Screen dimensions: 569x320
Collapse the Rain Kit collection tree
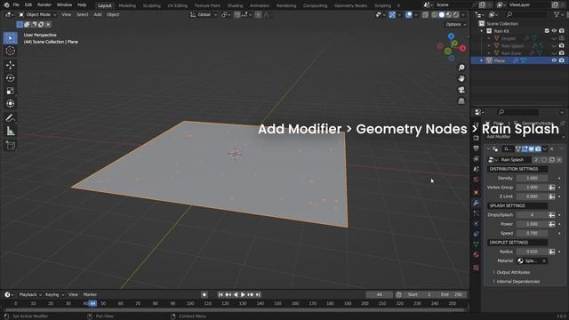[x=482, y=31]
